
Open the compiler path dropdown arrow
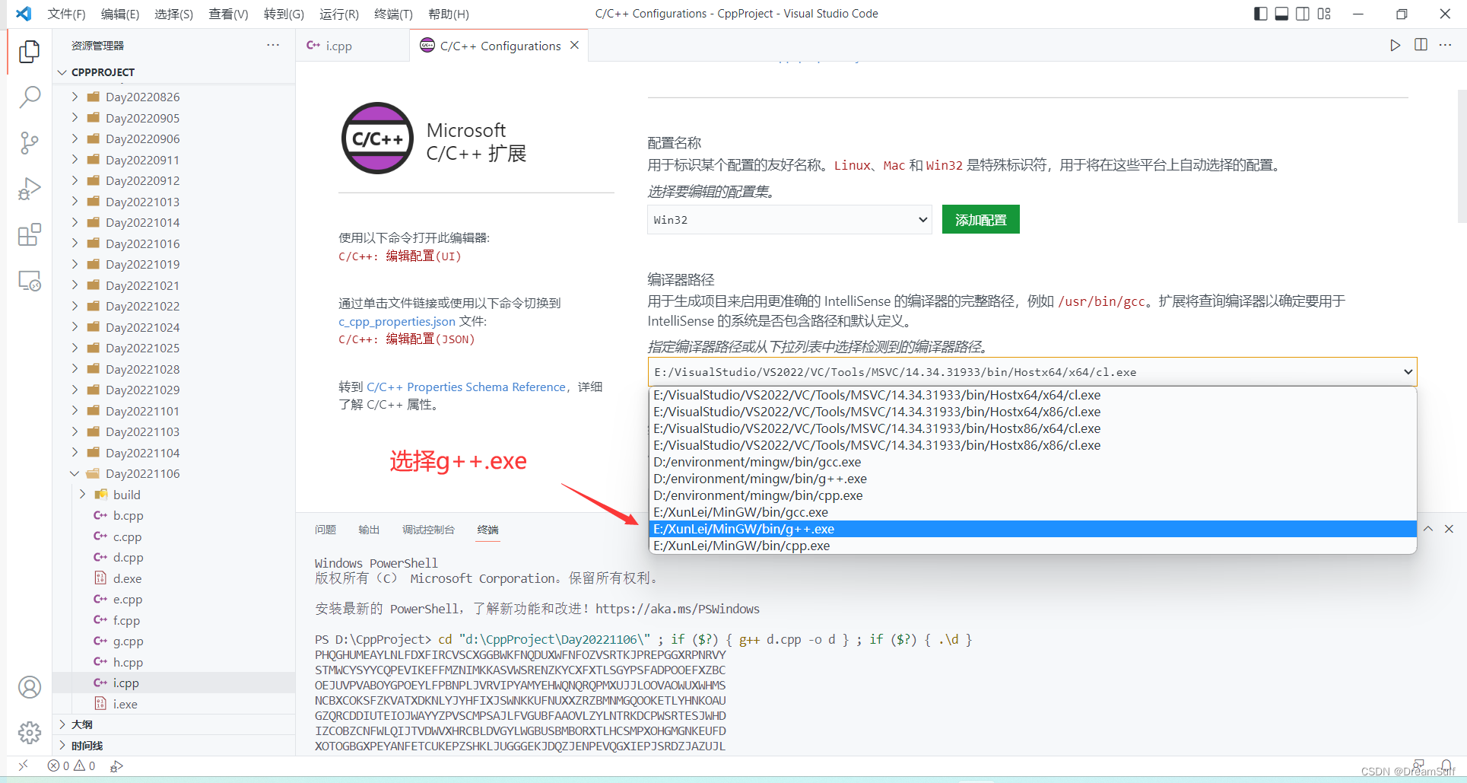[1408, 371]
